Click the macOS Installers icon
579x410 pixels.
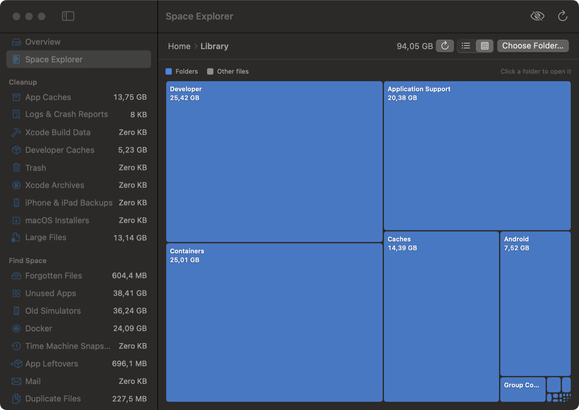click(16, 220)
